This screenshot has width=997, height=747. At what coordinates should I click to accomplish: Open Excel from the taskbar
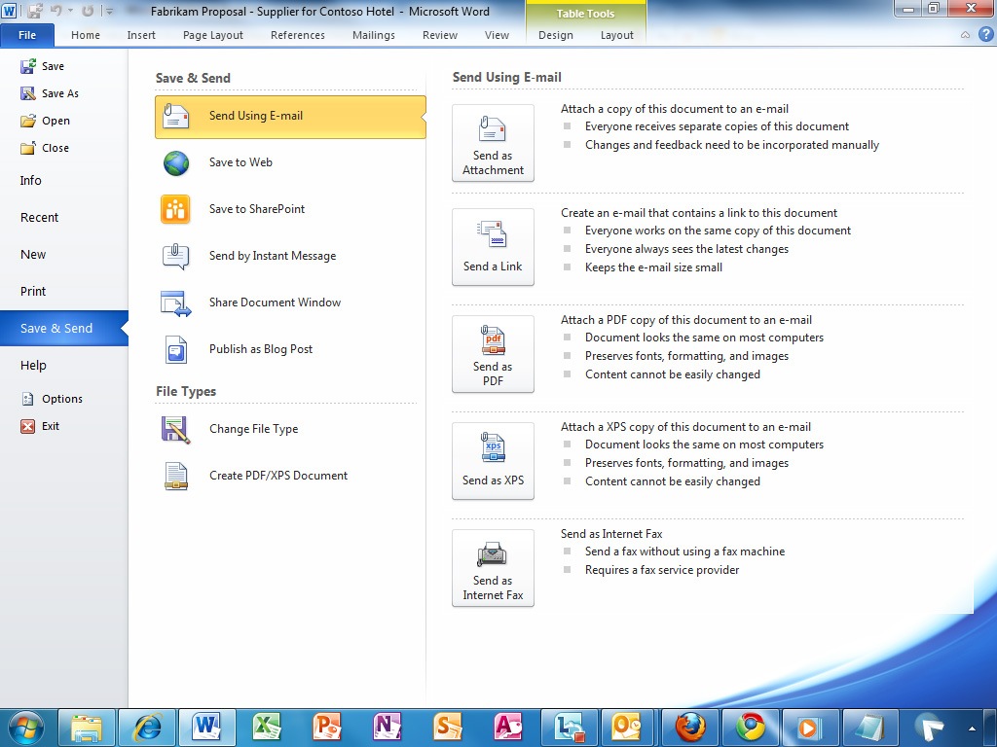[267, 728]
